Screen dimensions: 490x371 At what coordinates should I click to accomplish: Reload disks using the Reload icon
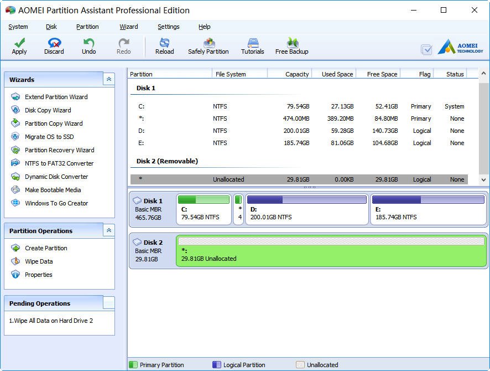[x=164, y=43]
